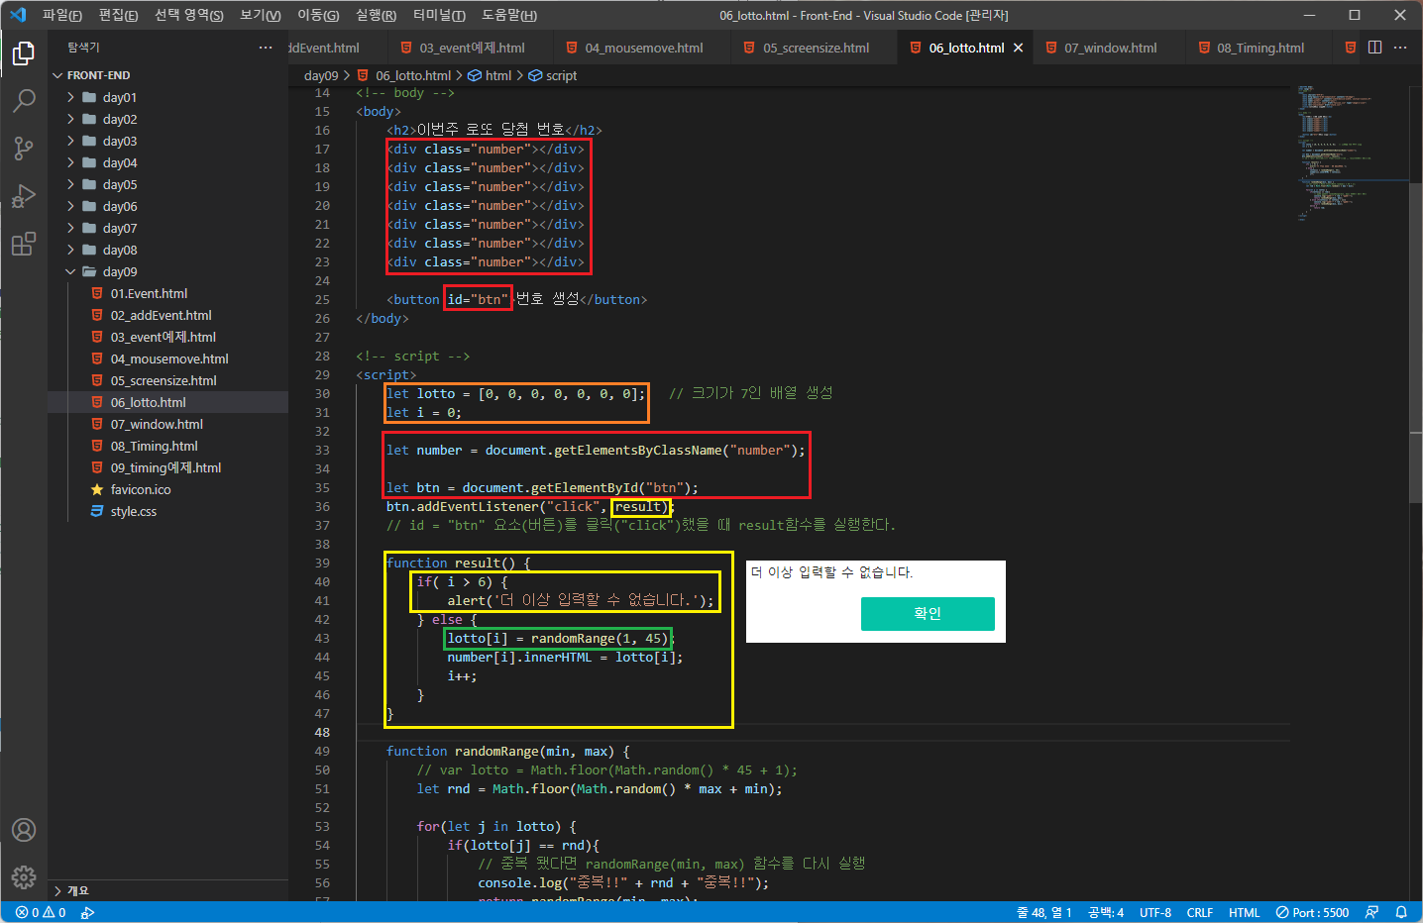The width and height of the screenshot is (1423, 923).
Task: Open the Manage gear icon
Action: pos(24,876)
